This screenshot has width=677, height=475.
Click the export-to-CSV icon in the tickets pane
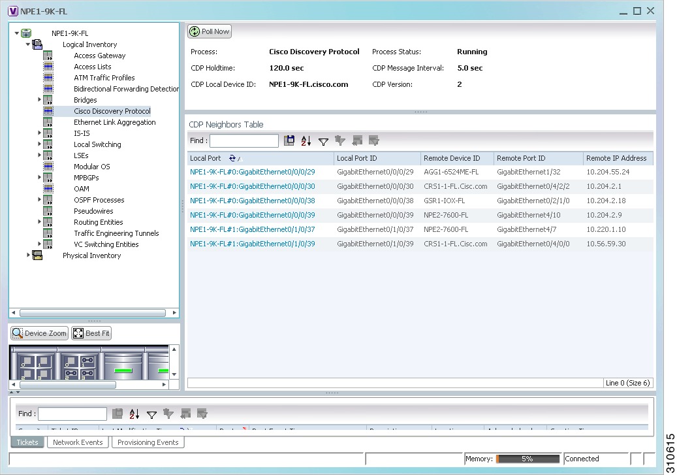pyautogui.click(x=118, y=414)
